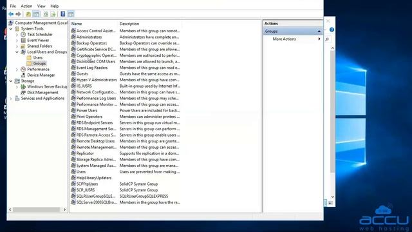
Task: Select Shared Folders in the tree
Action: pyautogui.click(x=40, y=46)
